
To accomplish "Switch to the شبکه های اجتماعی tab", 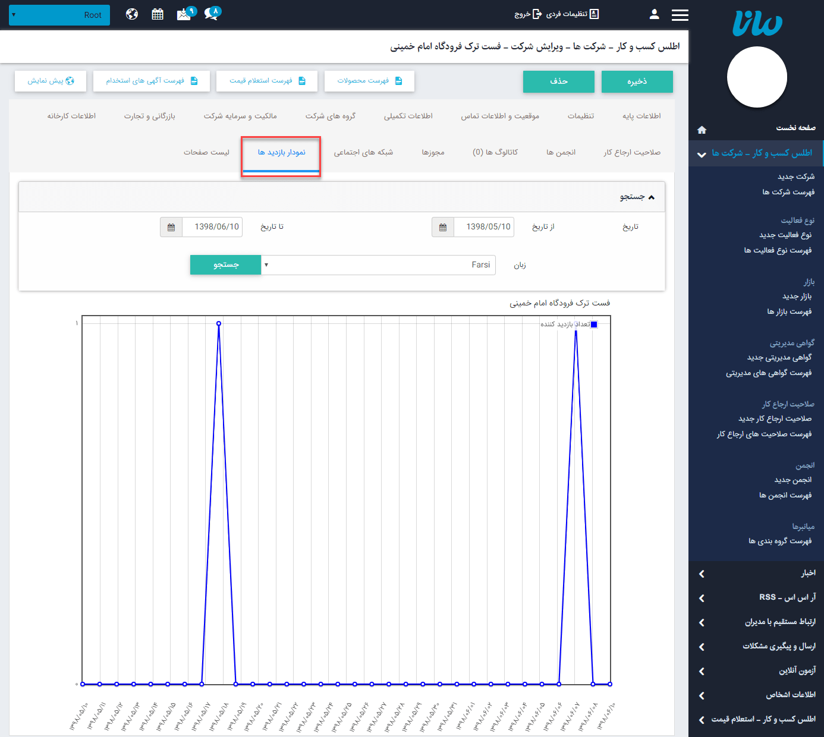I will 363,152.
